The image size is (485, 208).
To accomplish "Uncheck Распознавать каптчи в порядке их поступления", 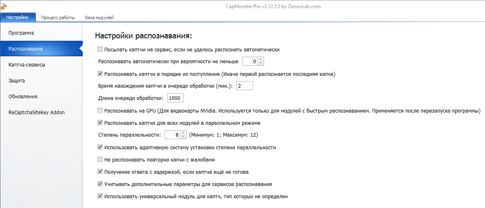I will click(x=100, y=74).
